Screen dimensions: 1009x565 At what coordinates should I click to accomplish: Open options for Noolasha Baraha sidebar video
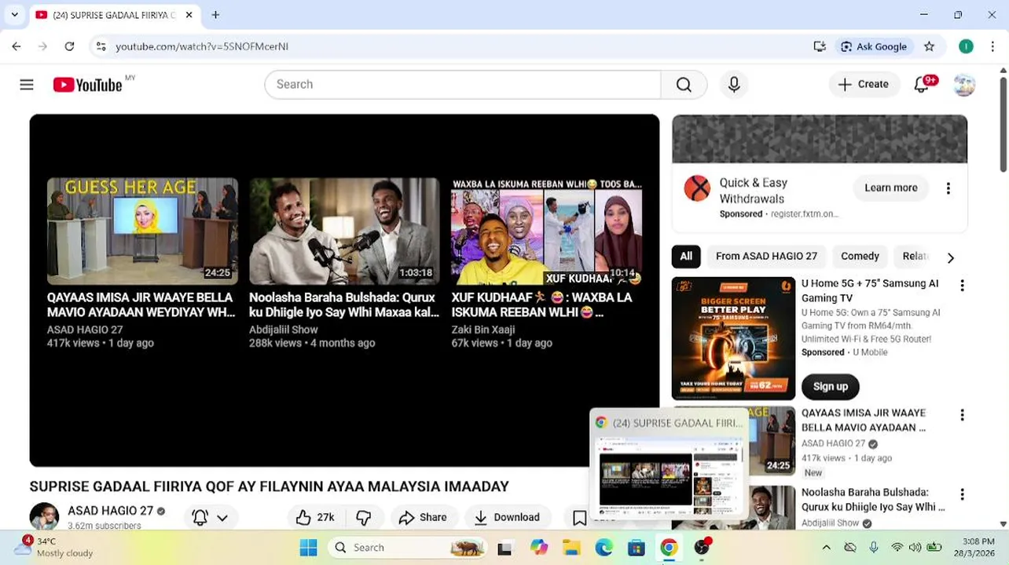pos(962,495)
